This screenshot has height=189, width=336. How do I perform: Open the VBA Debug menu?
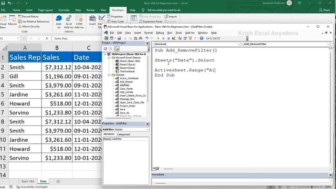[x=160, y=33]
